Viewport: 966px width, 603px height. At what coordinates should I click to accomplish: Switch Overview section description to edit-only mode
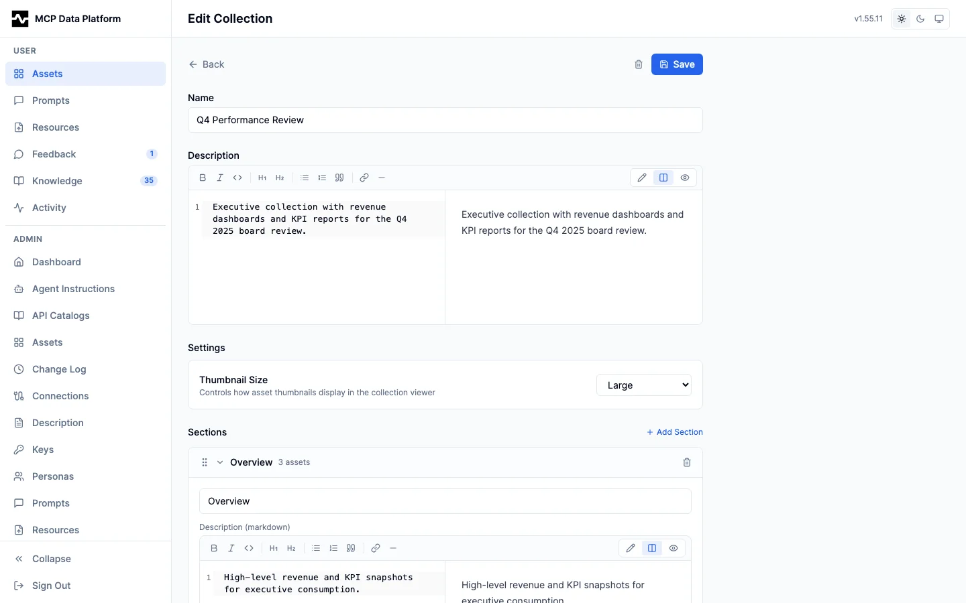point(631,548)
